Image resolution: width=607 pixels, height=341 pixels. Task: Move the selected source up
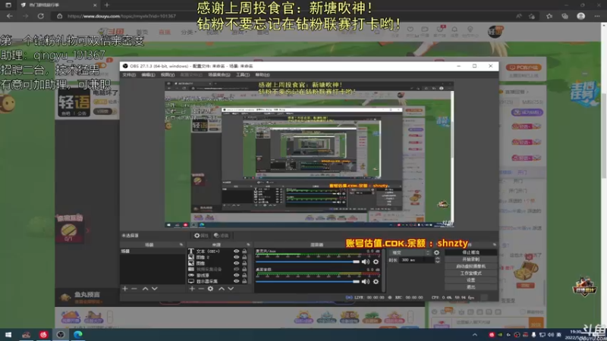tap(222, 289)
